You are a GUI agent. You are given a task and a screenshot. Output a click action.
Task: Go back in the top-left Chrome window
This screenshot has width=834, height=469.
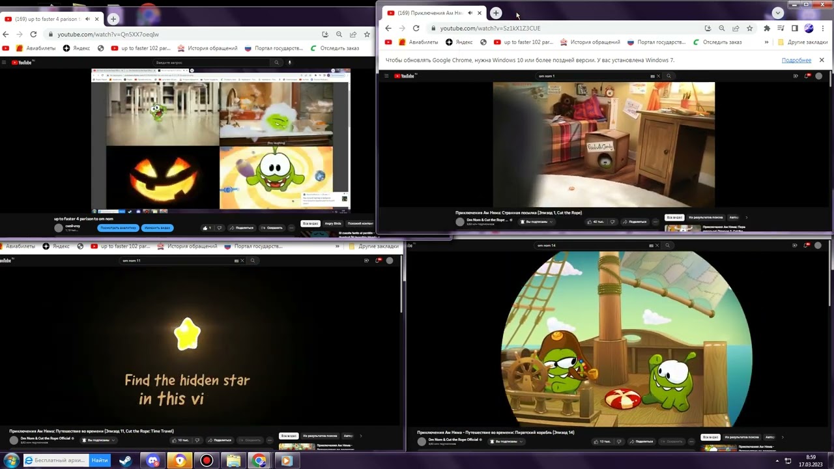tap(6, 34)
